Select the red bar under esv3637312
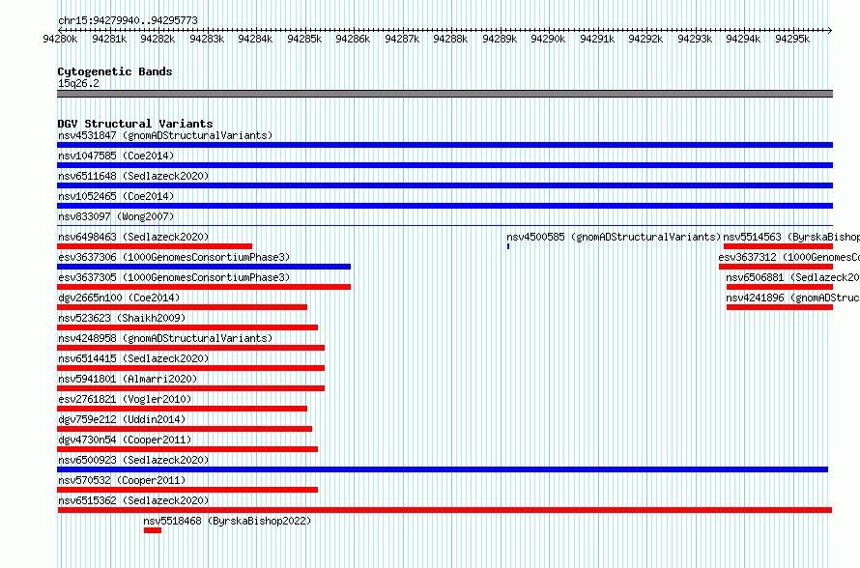Viewport: 860px width, 568px height. (776, 267)
